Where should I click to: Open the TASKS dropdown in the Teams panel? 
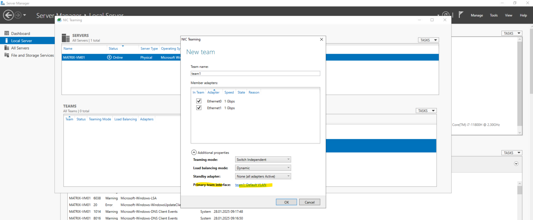(x=426, y=110)
